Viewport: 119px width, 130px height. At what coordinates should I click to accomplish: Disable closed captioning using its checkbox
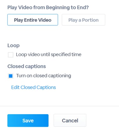click(x=10, y=76)
